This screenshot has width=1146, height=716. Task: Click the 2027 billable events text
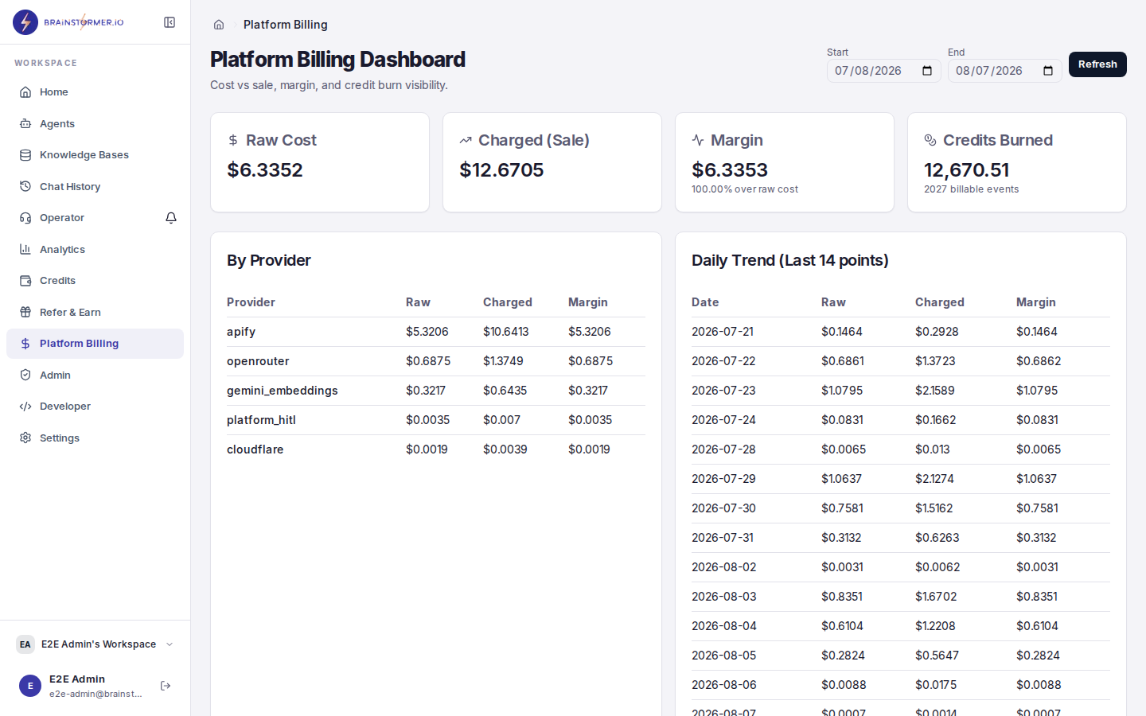pyautogui.click(x=971, y=189)
